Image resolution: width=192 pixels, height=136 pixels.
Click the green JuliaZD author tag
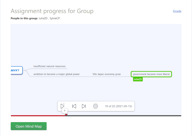[138, 79]
